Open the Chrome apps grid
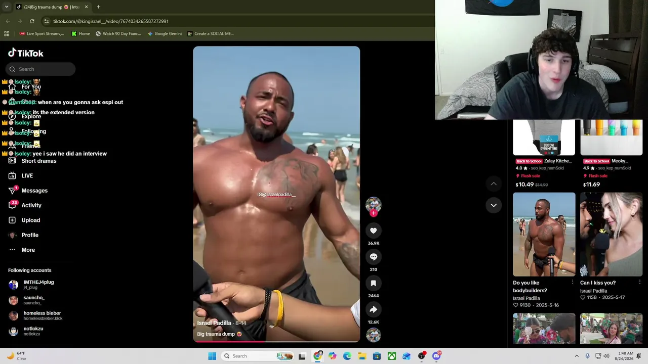Screen dimensions: 648x364 pyautogui.click(x=7, y=34)
